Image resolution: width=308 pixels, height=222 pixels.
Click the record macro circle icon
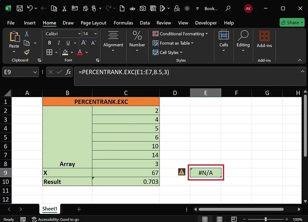click(x=187, y=9)
